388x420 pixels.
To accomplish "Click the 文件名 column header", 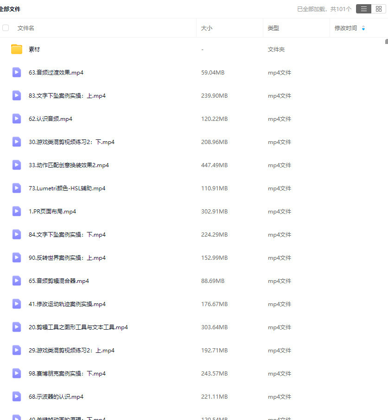I will (x=25, y=28).
